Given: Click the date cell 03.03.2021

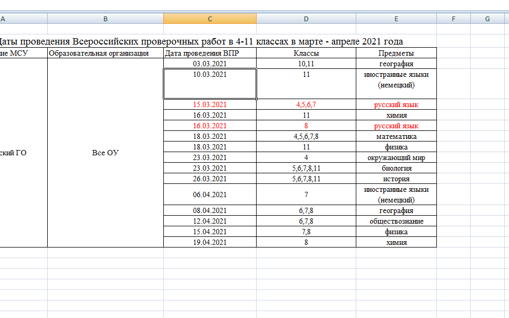Looking at the screenshot, I should point(209,64).
